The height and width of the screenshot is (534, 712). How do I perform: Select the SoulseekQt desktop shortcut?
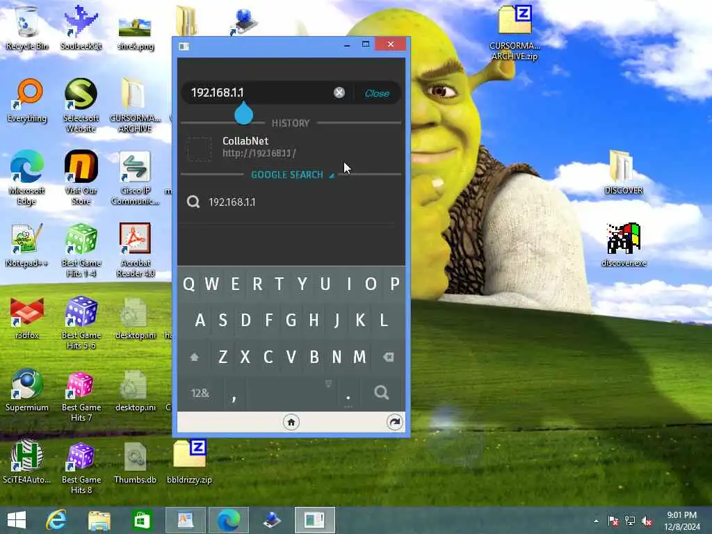(81, 28)
